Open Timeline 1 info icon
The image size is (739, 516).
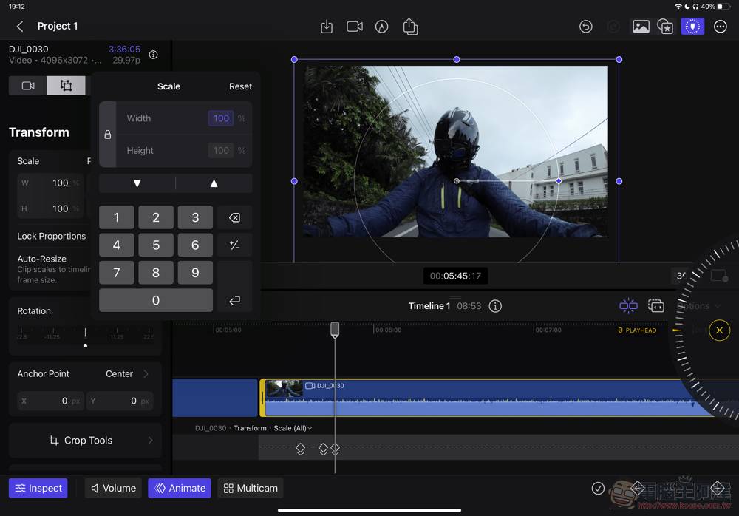pos(495,306)
